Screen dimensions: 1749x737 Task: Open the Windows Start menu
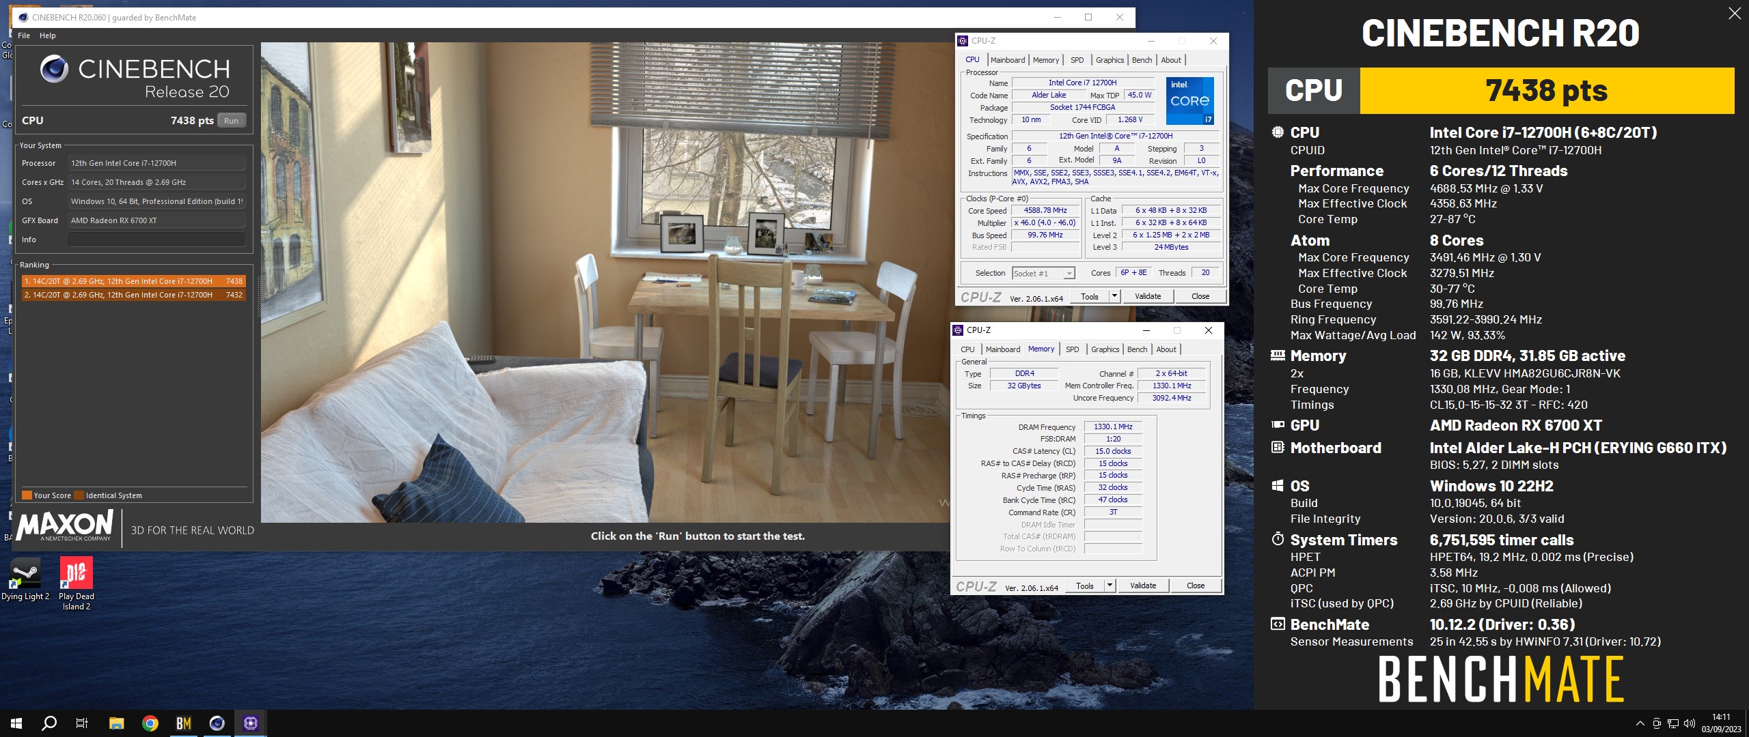[16, 723]
